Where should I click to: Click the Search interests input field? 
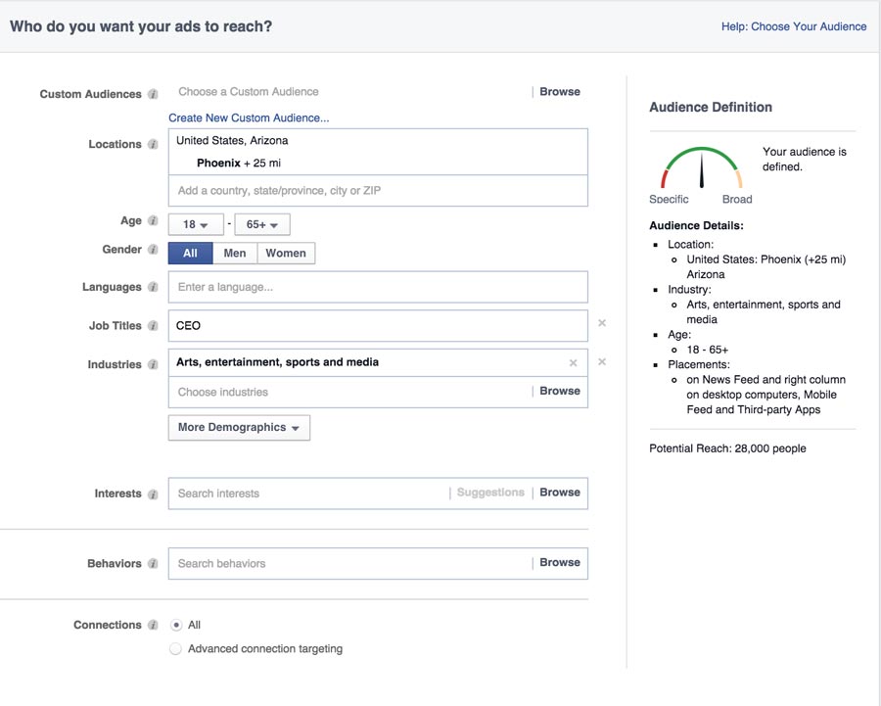click(308, 494)
